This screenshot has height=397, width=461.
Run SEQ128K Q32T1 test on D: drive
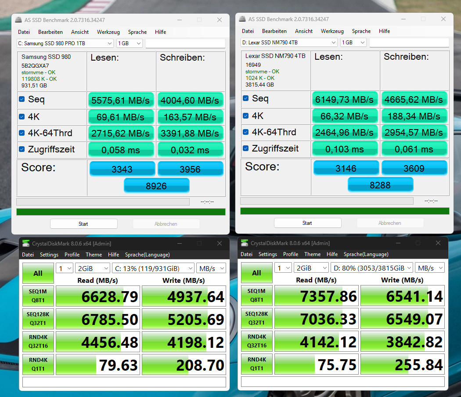click(257, 318)
